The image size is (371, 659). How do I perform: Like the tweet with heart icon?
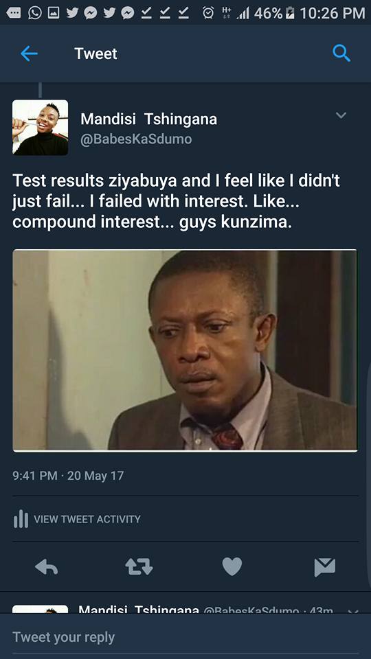(x=232, y=566)
